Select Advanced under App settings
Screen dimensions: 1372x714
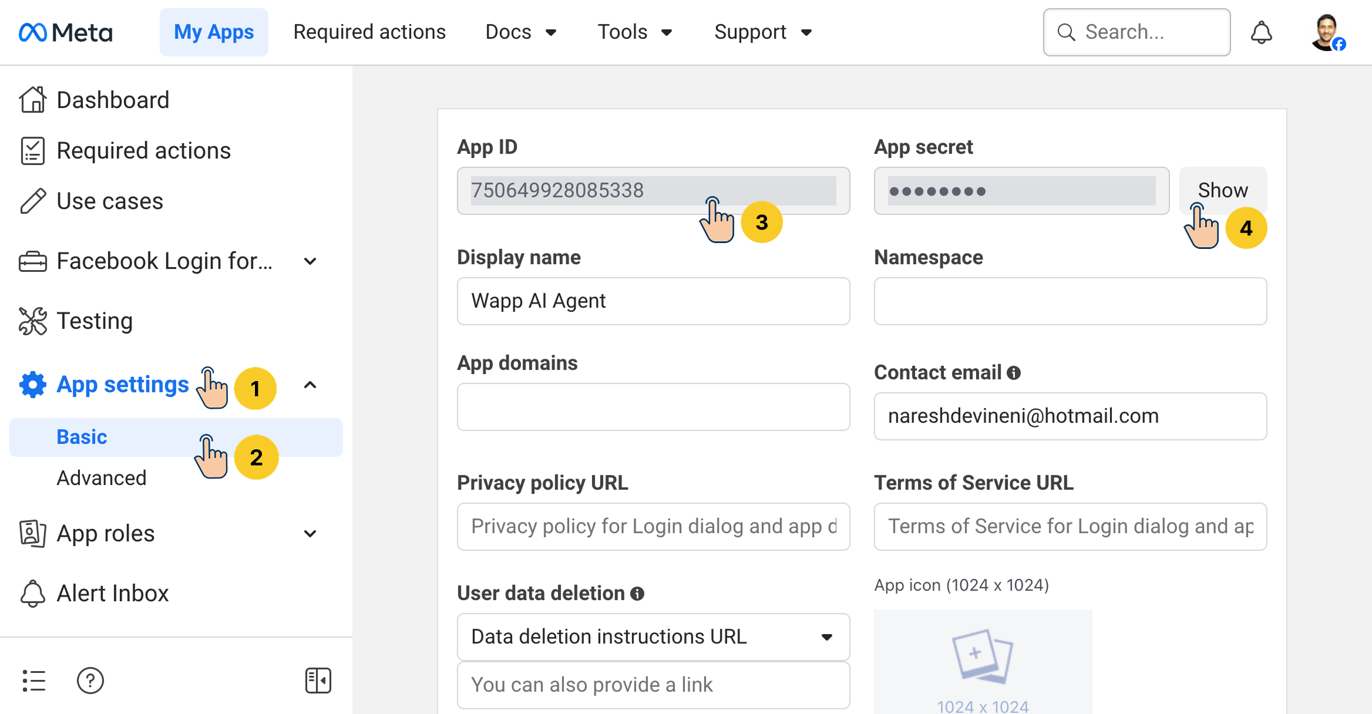[x=102, y=479]
